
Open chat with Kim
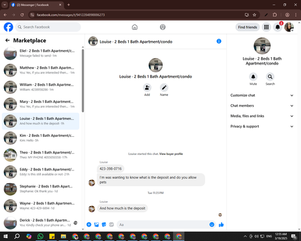[41, 138]
